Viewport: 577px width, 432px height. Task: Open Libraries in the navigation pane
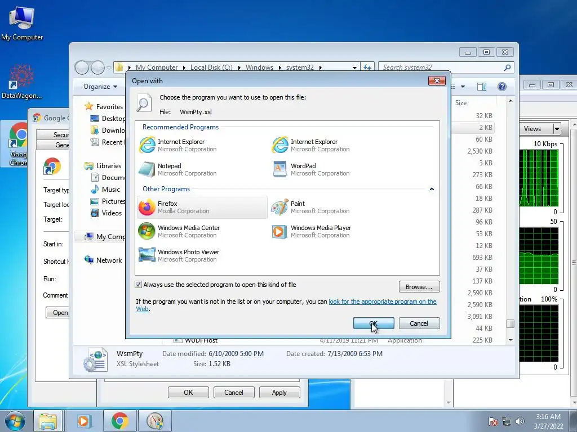[109, 166]
